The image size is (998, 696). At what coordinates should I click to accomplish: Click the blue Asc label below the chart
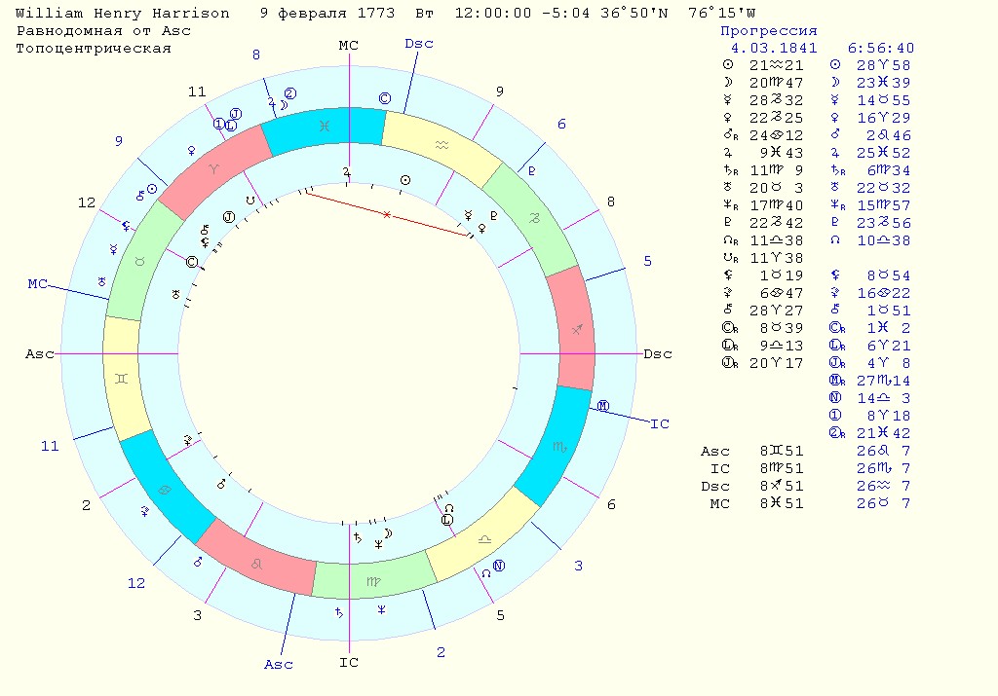[x=278, y=664]
